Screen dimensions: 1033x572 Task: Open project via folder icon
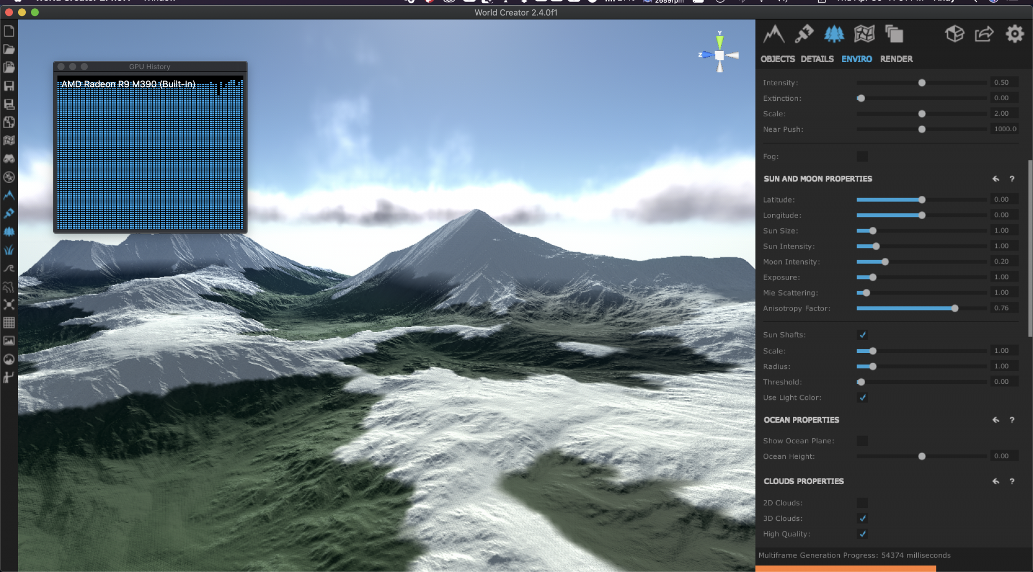pos(9,50)
